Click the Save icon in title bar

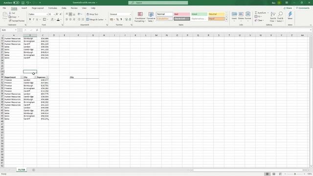[23, 3]
